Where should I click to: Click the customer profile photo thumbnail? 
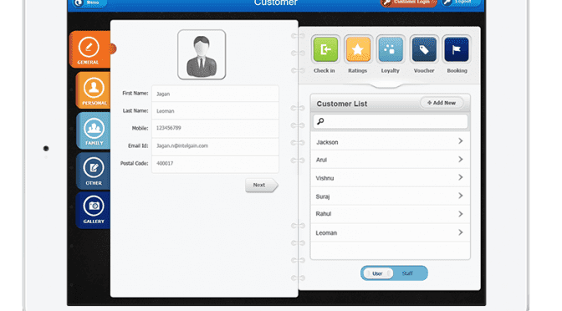click(202, 54)
